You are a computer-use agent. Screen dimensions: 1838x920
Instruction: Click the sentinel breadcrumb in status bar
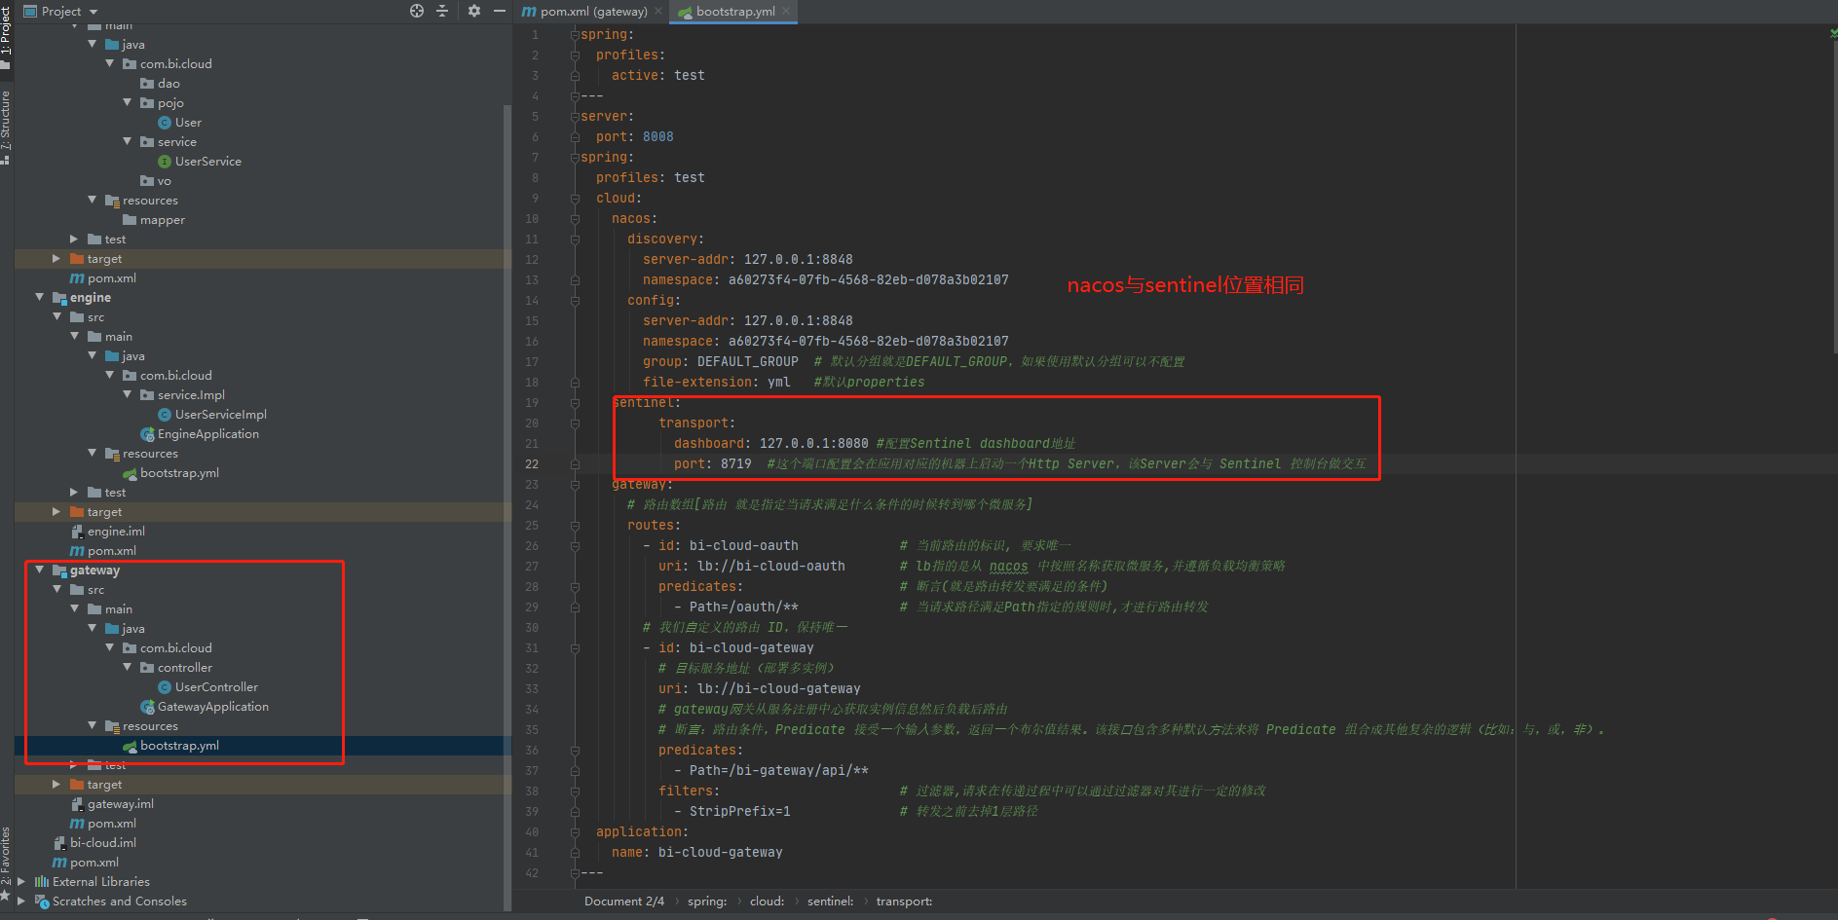coord(829,901)
